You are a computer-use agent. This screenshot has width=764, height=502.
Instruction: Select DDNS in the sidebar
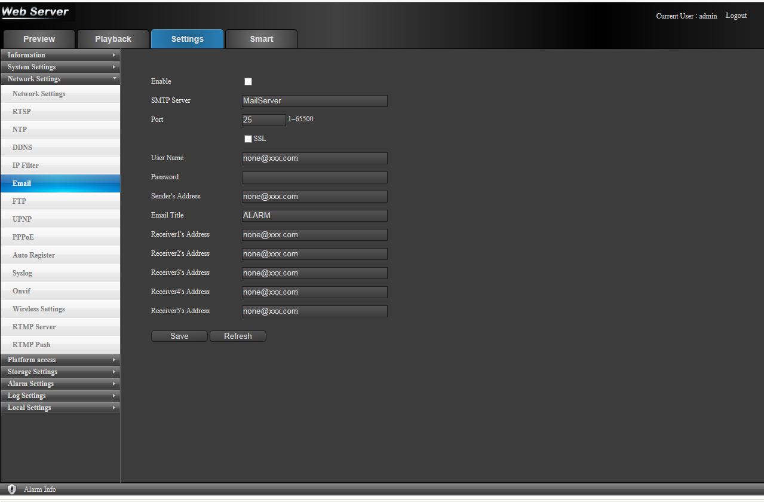point(60,148)
